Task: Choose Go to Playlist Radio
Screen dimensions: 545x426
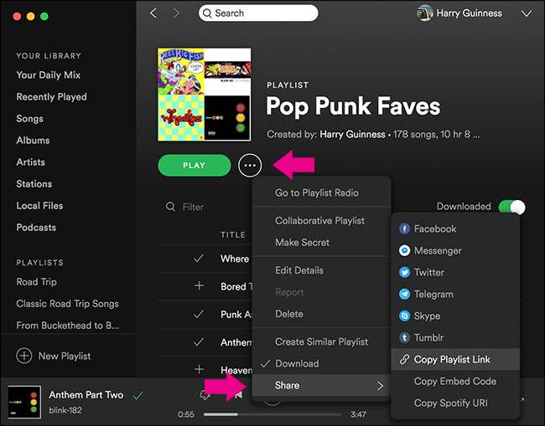Action: tap(316, 192)
